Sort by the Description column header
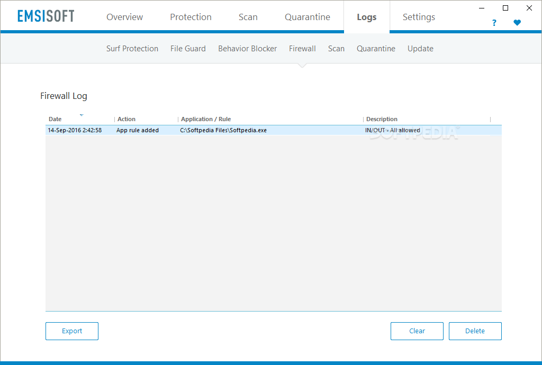Screen dimensions: 542x365 (x=382, y=119)
